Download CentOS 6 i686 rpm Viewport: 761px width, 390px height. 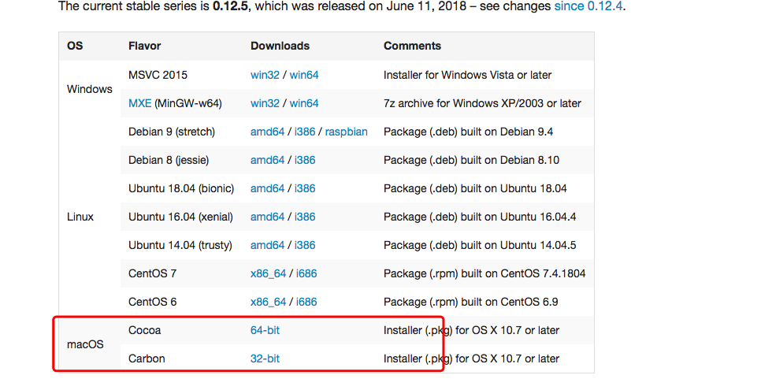[x=306, y=302]
